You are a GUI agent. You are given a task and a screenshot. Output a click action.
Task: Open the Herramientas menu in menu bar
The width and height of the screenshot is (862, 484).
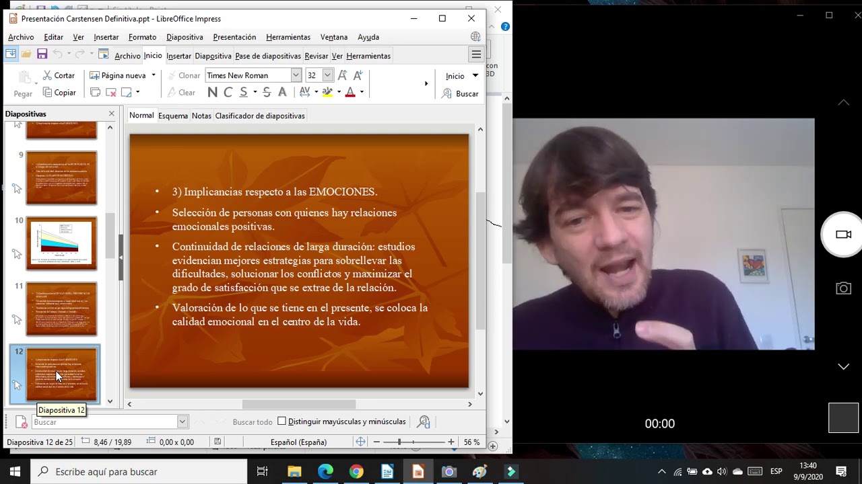pyautogui.click(x=288, y=37)
